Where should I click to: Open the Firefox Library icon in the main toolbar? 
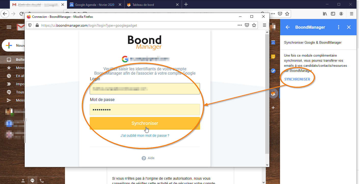[x=325, y=14]
